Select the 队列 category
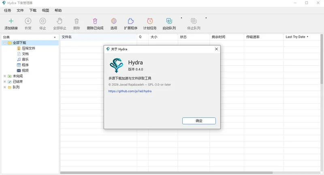 [x=16, y=87]
